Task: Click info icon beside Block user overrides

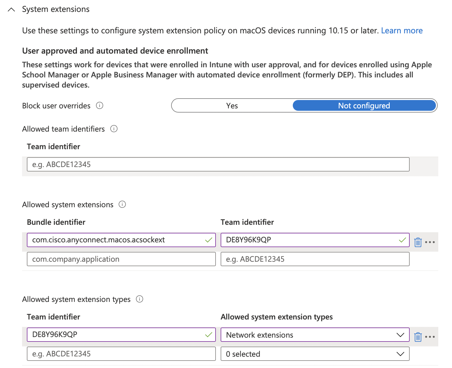Action: click(x=100, y=105)
